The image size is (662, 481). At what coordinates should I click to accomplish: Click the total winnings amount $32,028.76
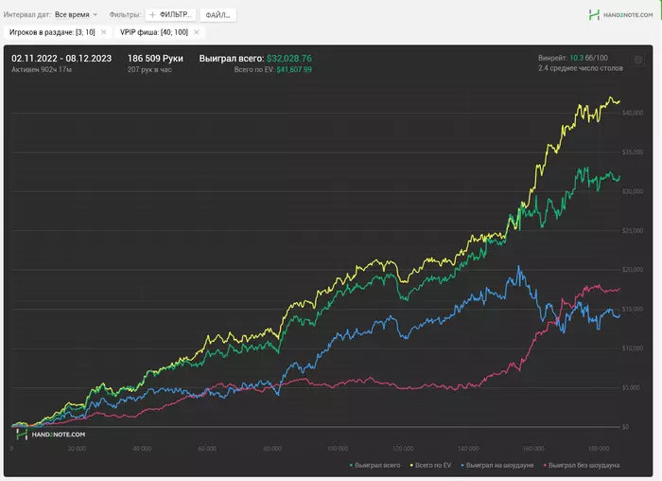pos(288,58)
